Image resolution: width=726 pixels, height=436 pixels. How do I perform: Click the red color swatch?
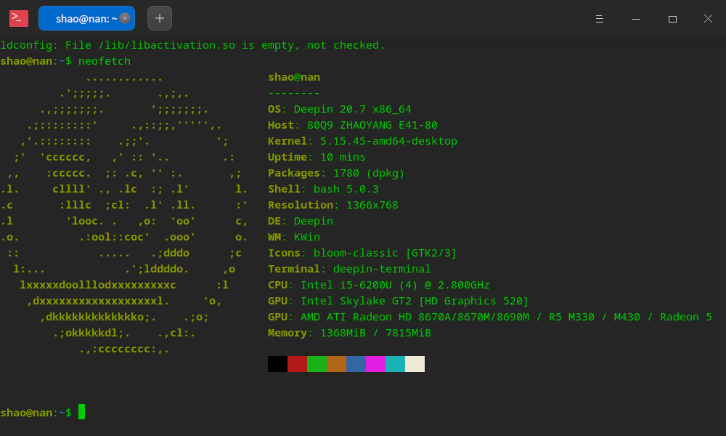click(297, 363)
